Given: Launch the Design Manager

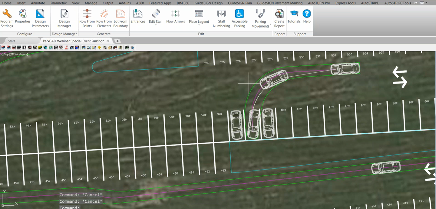Looking at the screenshot, I should click(x=64, y=14).
